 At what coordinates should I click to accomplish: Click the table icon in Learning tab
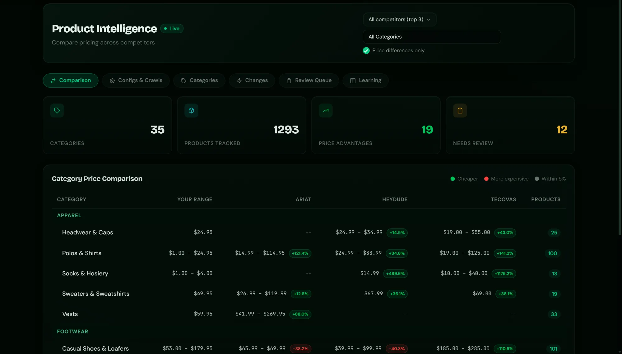pyautogui.click(x=353, y=80)
